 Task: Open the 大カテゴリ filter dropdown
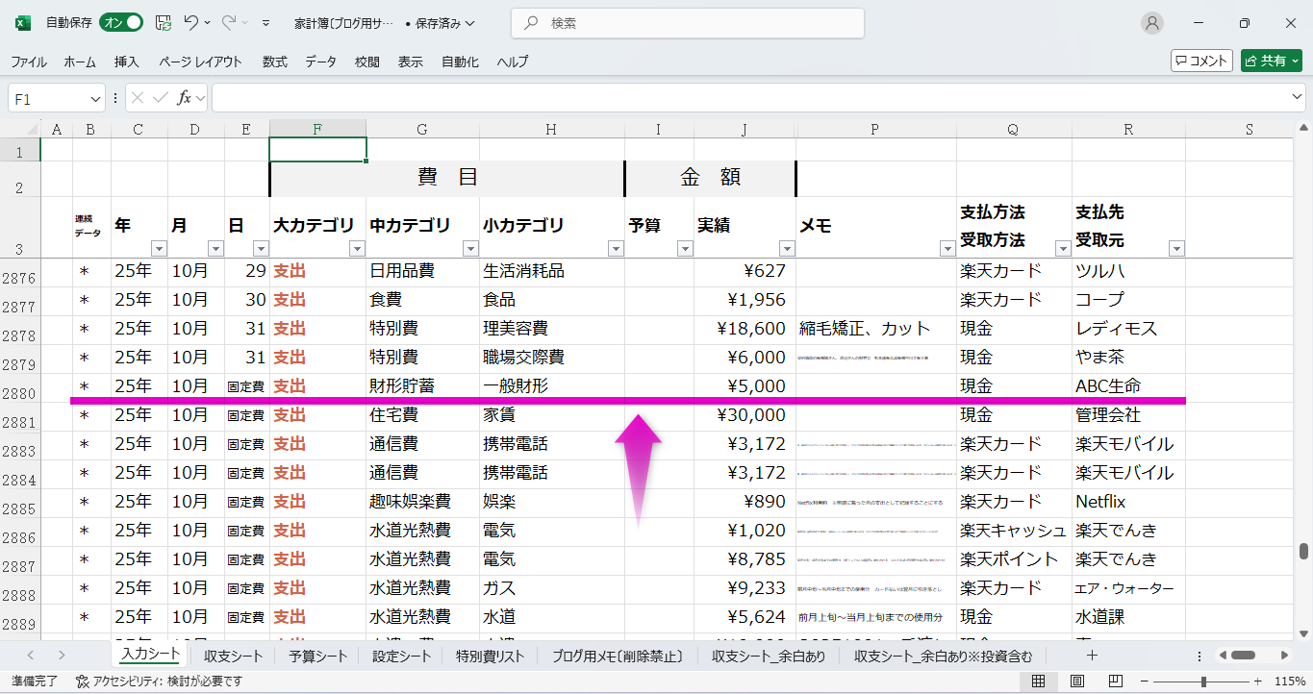(x=357, y=249)
